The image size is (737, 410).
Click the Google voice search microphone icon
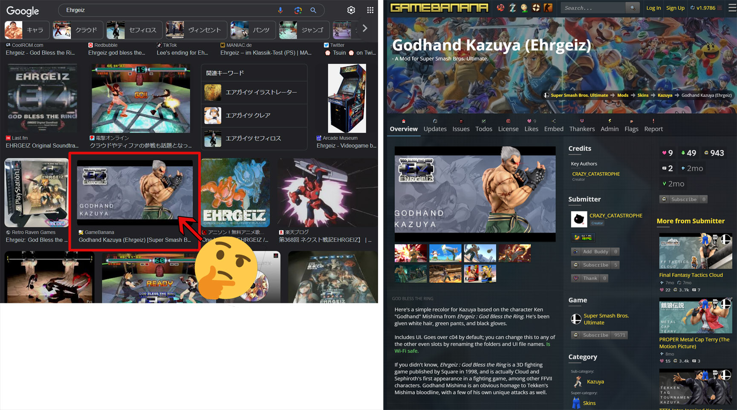coord(280,10)
